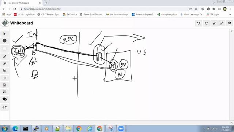Open command prompt from taskbar
Screen dimensions: 234x132
[26, 129]
